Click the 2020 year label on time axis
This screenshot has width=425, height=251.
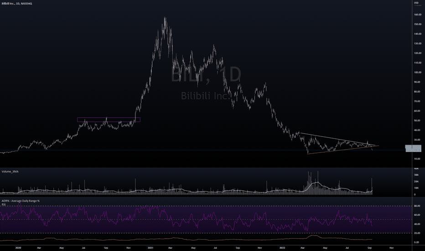click(x=18, y=248)
